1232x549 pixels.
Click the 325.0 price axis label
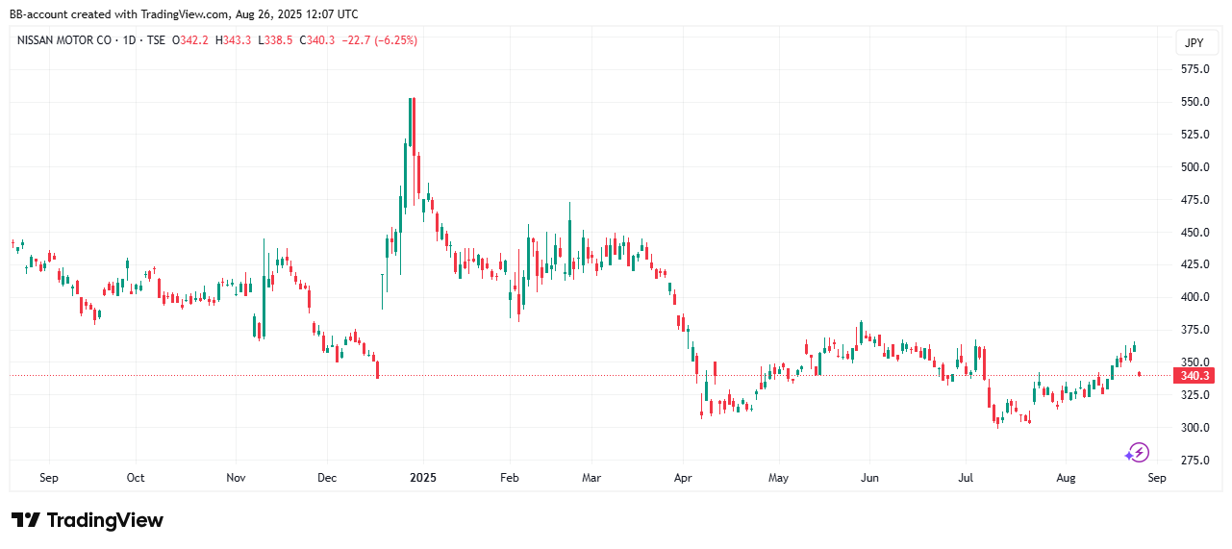tap(1195, 395)
